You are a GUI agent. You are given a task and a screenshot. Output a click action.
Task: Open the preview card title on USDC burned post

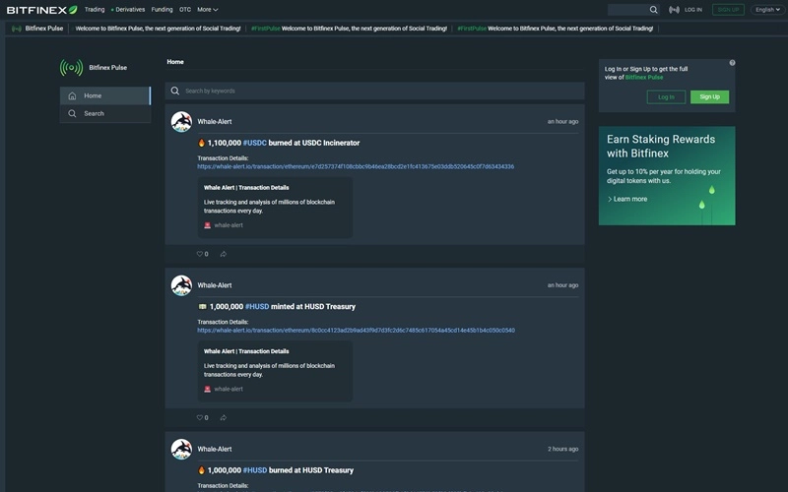246,188
